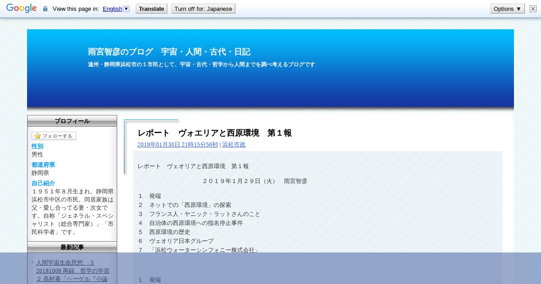Click the 男性 gender value

37,155
